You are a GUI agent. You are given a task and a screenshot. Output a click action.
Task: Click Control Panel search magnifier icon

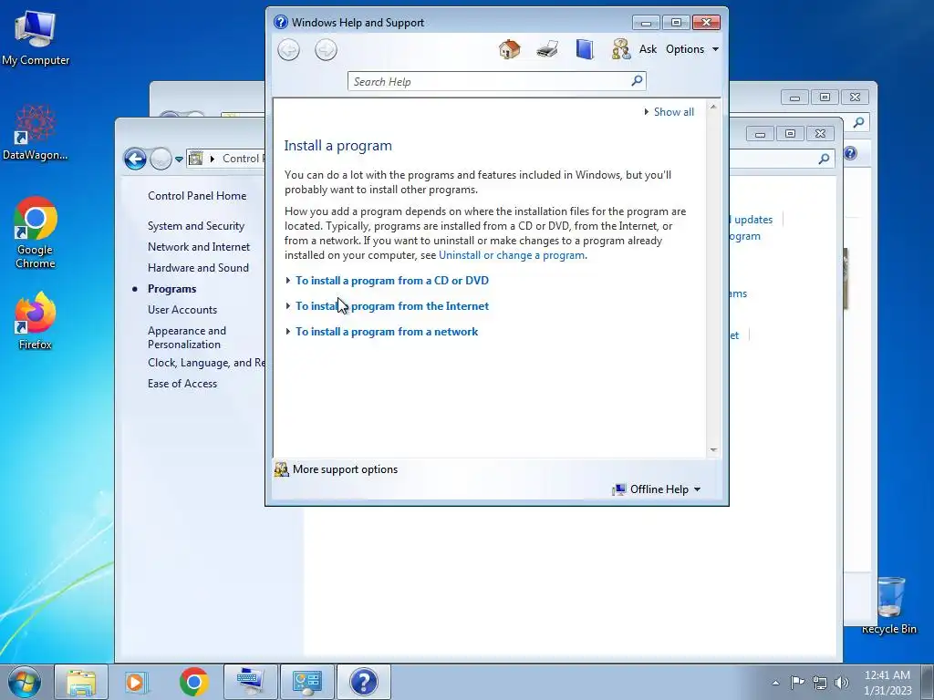[x=824, y=159]
